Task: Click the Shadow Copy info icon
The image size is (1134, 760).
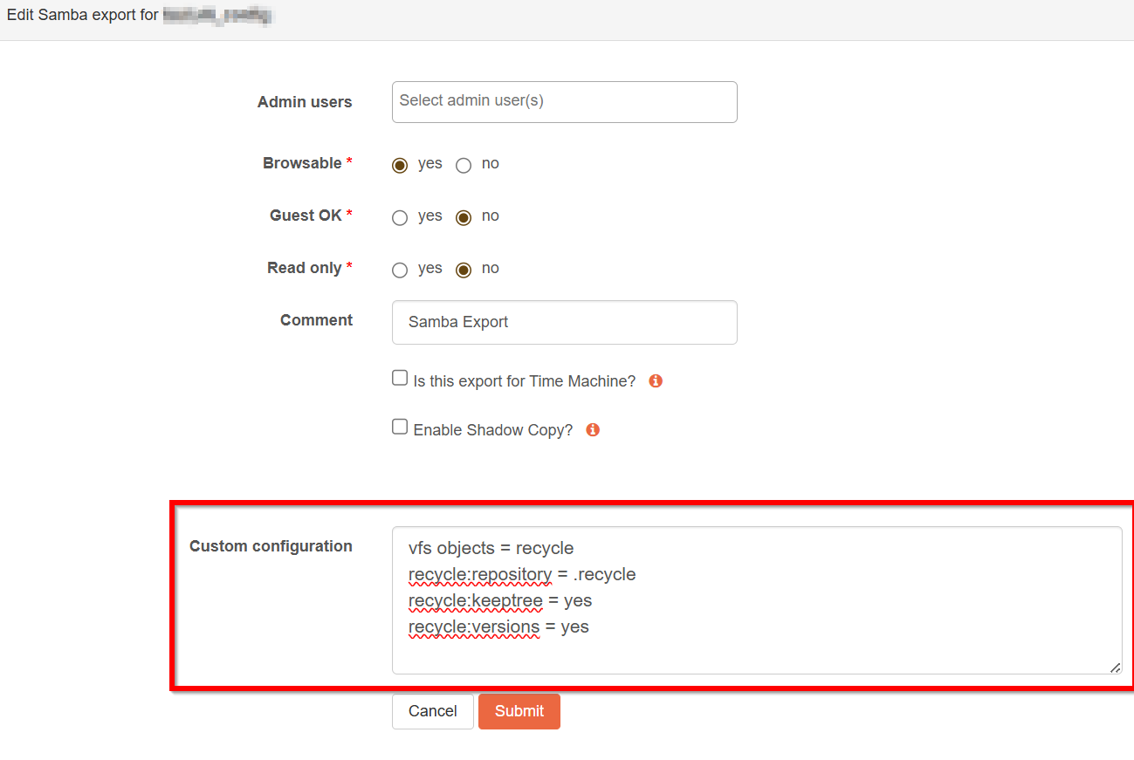Action: coord(593,430)
